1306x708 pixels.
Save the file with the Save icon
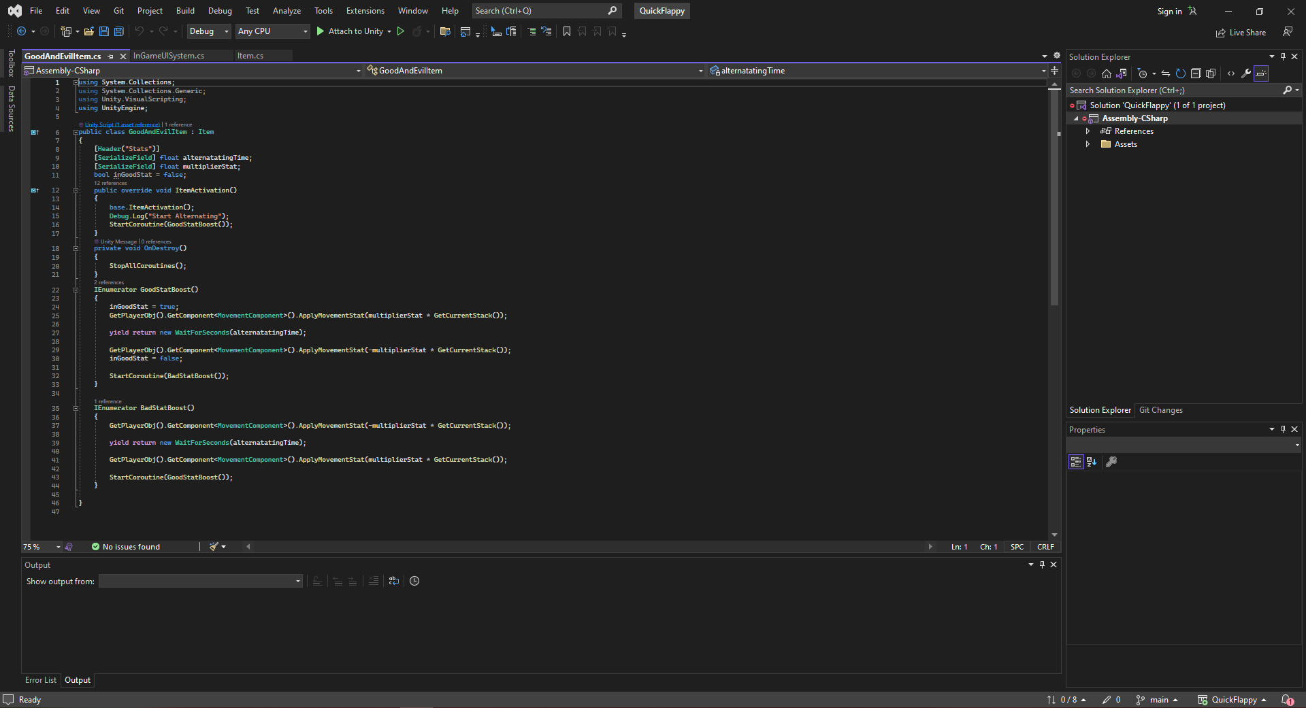pyautogui.click(x=104, y=31)
